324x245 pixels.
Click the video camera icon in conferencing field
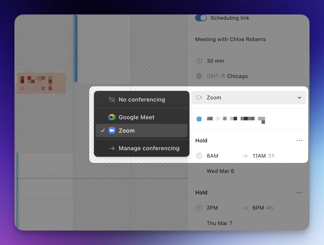(199, 98)
